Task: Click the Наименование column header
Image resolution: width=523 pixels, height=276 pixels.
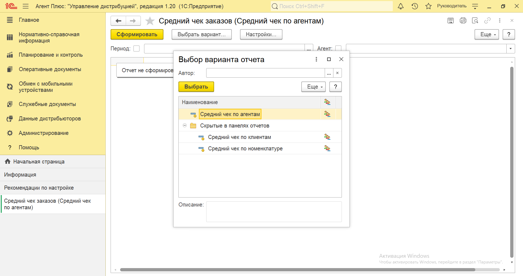Action: (250, 102)
